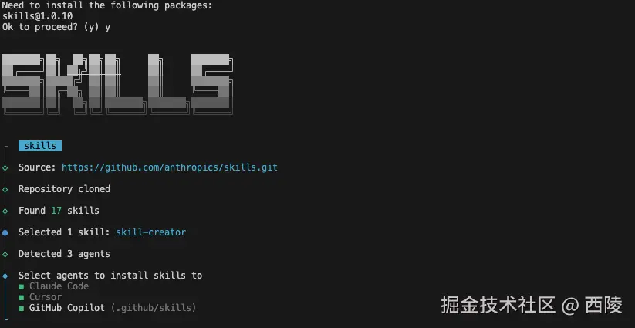The height and width of the screenshot is (328, 635).
Task: Click the diamond marker beside Detected 3 agents
Action: (x=5, y=255)
